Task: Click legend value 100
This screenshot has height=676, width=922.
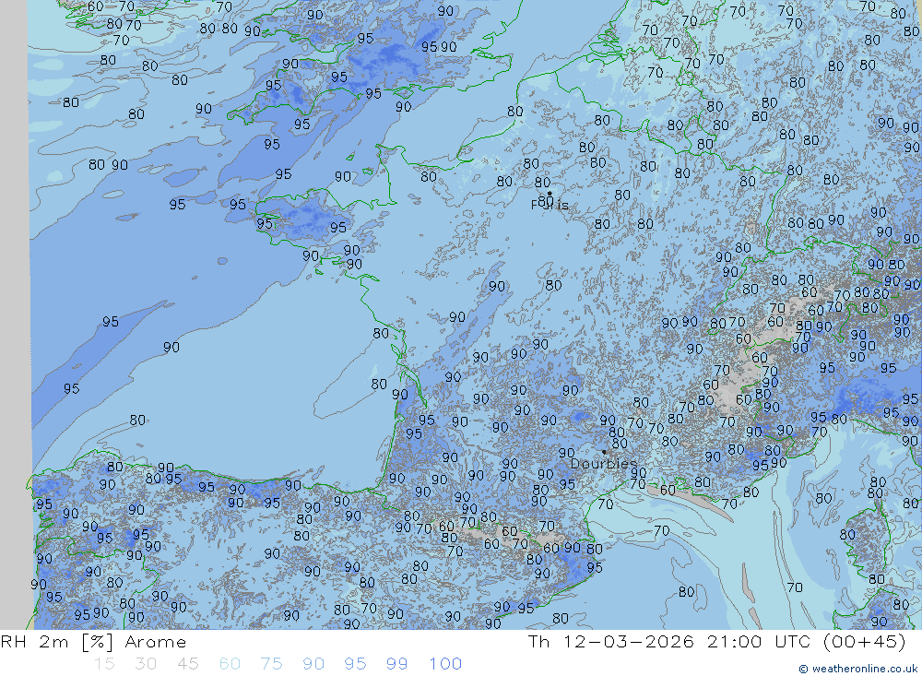Action: [445, 664]
